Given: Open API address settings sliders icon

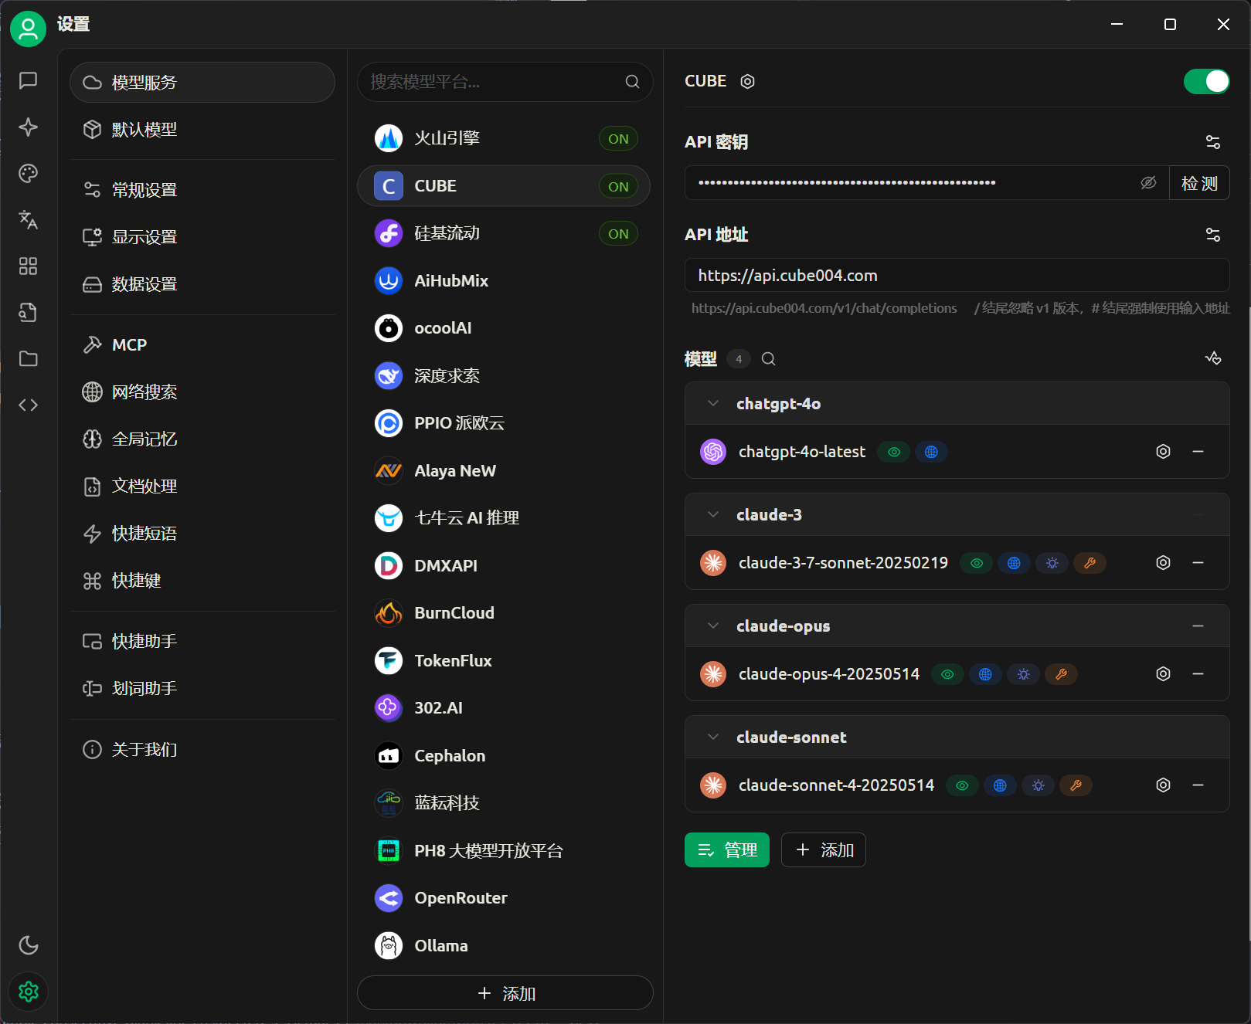Looking at the screenshot, I should [x=1213, y=235].
